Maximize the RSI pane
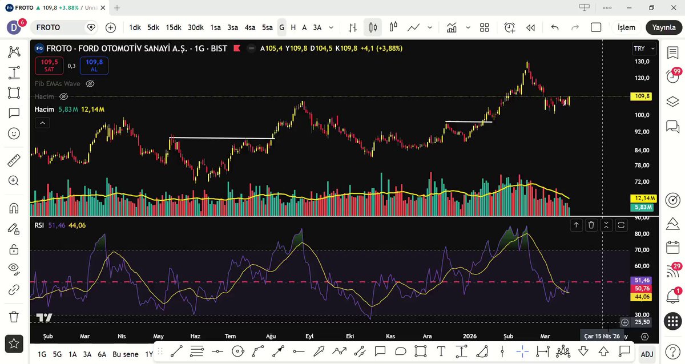This screenshot has width=685, height=364. click(621, 225)
